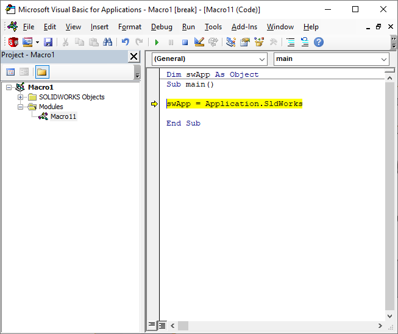Viewport: 398px width, 334px height.
Task: Click the horizontal scroll left arrow
Action: 172,325
